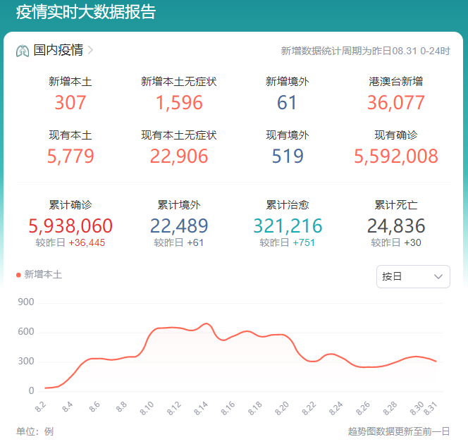This screenshot has width=468, height=444.
Task: Select the 累计确诊 total 5,938,060
Action: click(x=70, y=226)
